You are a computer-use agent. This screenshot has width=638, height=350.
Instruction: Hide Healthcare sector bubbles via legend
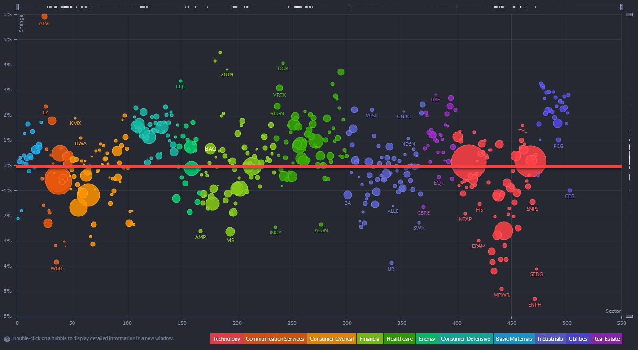pyautogui.click(x=399, y=339)
